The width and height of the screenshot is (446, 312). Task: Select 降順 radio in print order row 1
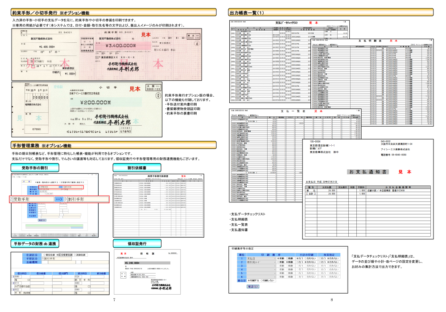(x=289, y=259)
